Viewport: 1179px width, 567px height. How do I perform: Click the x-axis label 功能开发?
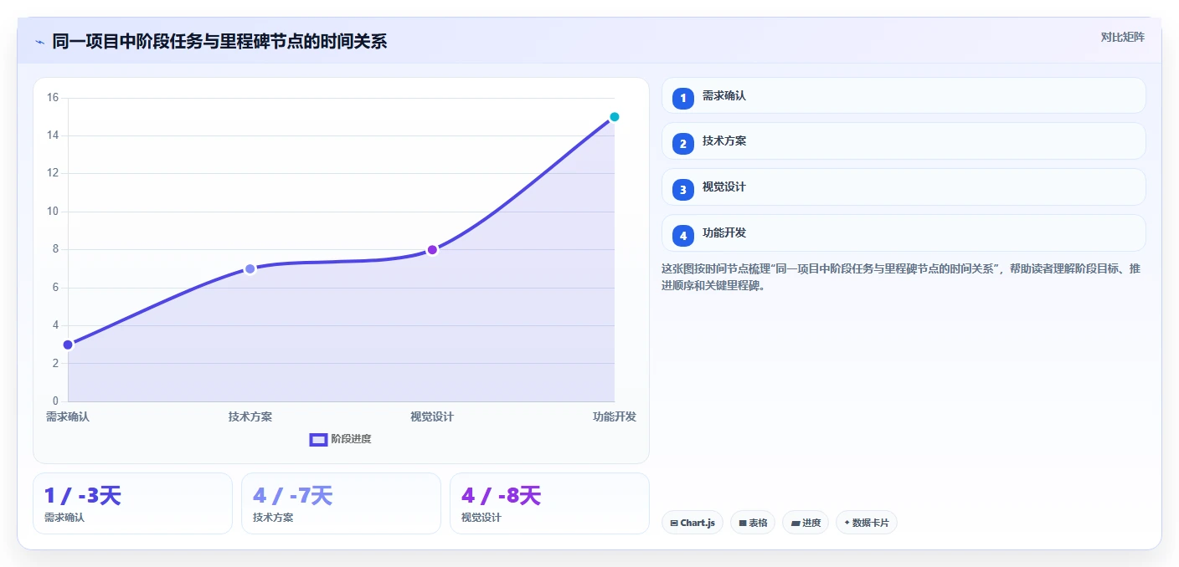pos(614,416)
